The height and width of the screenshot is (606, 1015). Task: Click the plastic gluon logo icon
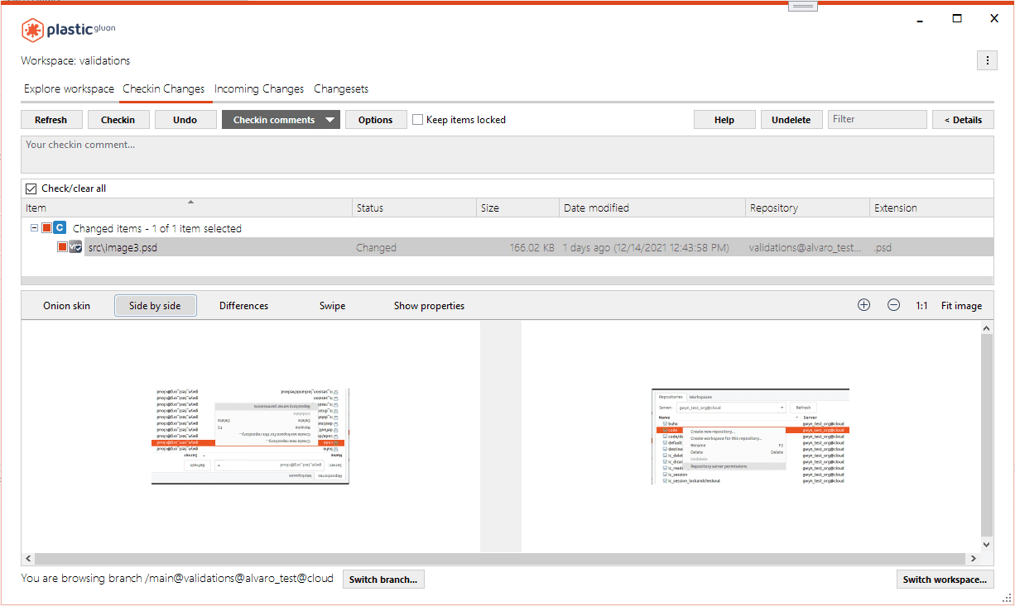tap(32, 30)
